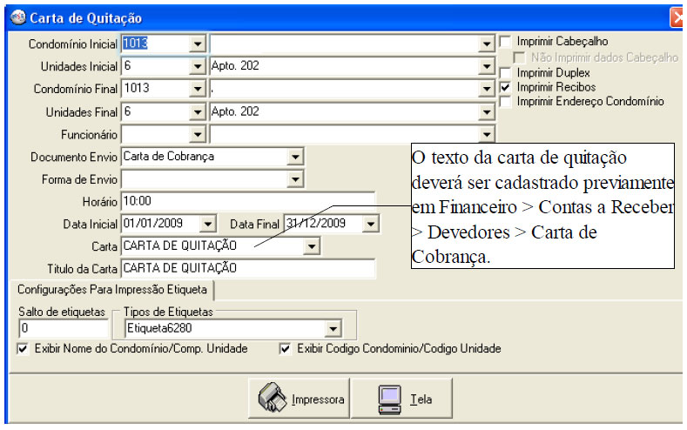Uncheck Exibir Nome do Condomínio/Comp. Unidade

(x=23, y=349)
